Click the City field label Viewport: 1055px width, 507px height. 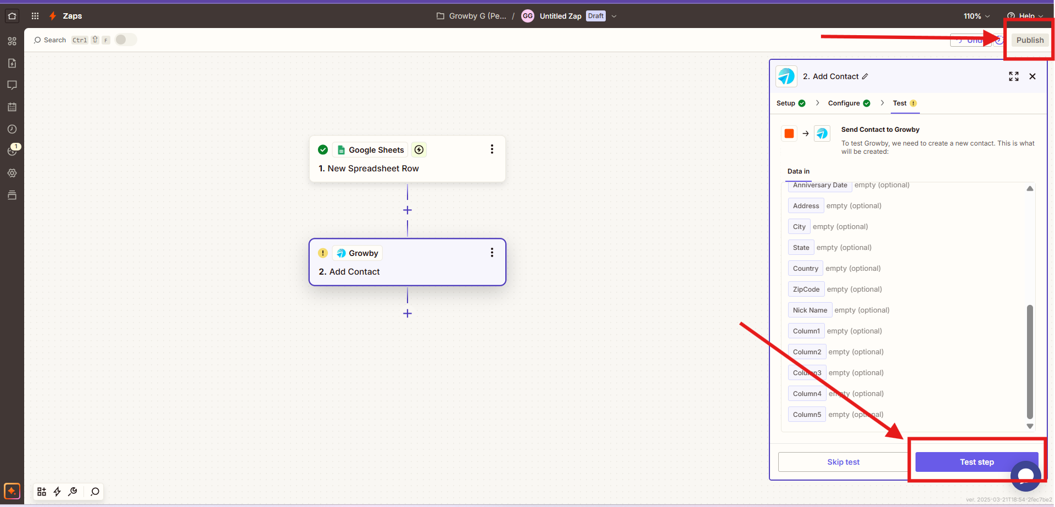pos(799,227)
